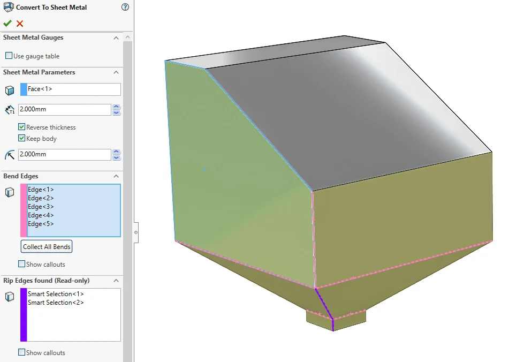Image resolution: width=509 pixels, height=362 pixels.
Task: Uncheck Reverse thickness option
Action: pos(22,127)
